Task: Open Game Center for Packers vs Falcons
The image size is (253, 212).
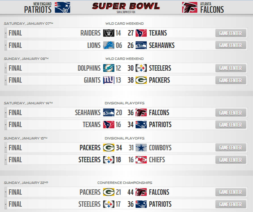Action: click(230, 192)
